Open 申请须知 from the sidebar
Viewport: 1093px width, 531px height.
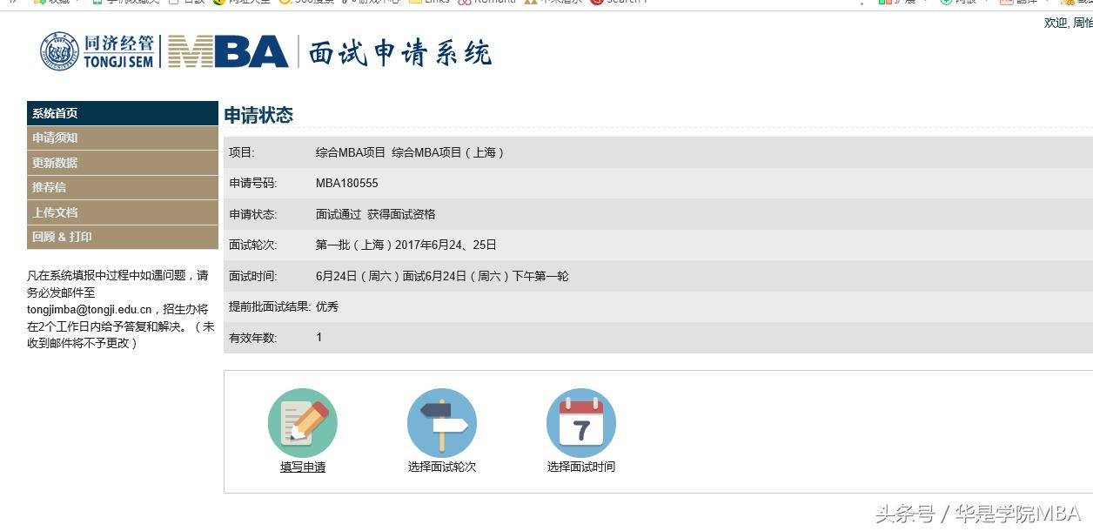[122, 138]
